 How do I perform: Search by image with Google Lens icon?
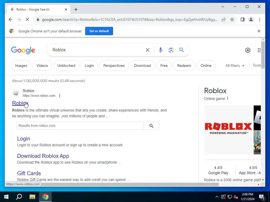tap(171, 50)
